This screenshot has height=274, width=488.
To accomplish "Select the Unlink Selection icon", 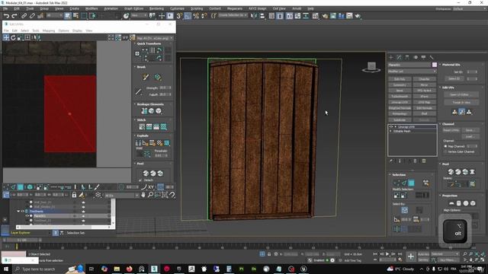I will point(32,16).
